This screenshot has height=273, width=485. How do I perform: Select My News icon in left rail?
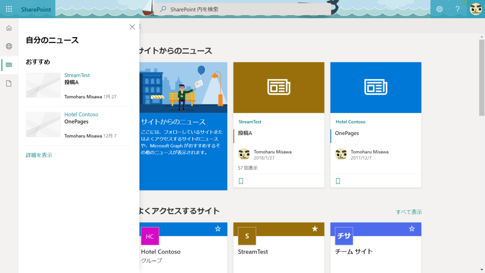pyautogui.click(x=9, y=65)
